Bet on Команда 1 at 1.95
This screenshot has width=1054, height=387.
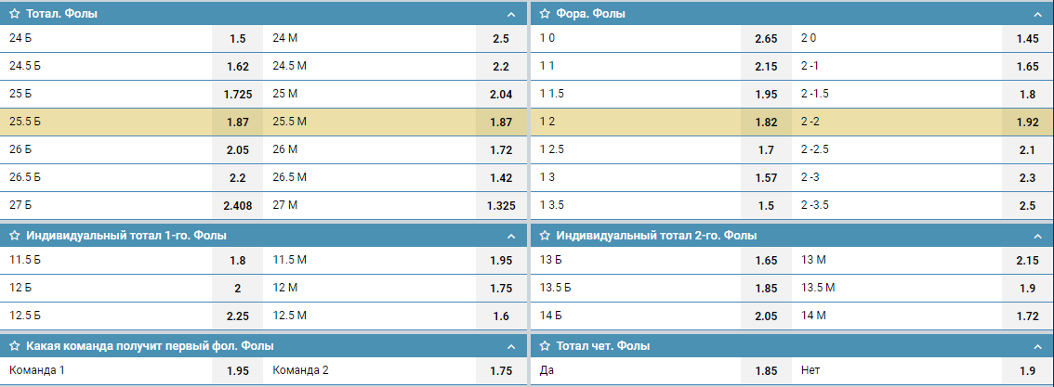click(237, 371)
